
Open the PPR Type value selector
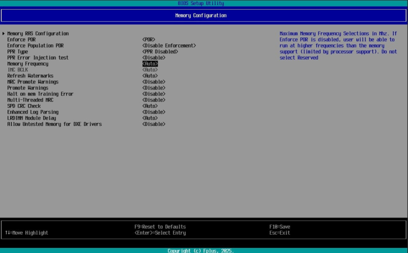click(160, 52)
